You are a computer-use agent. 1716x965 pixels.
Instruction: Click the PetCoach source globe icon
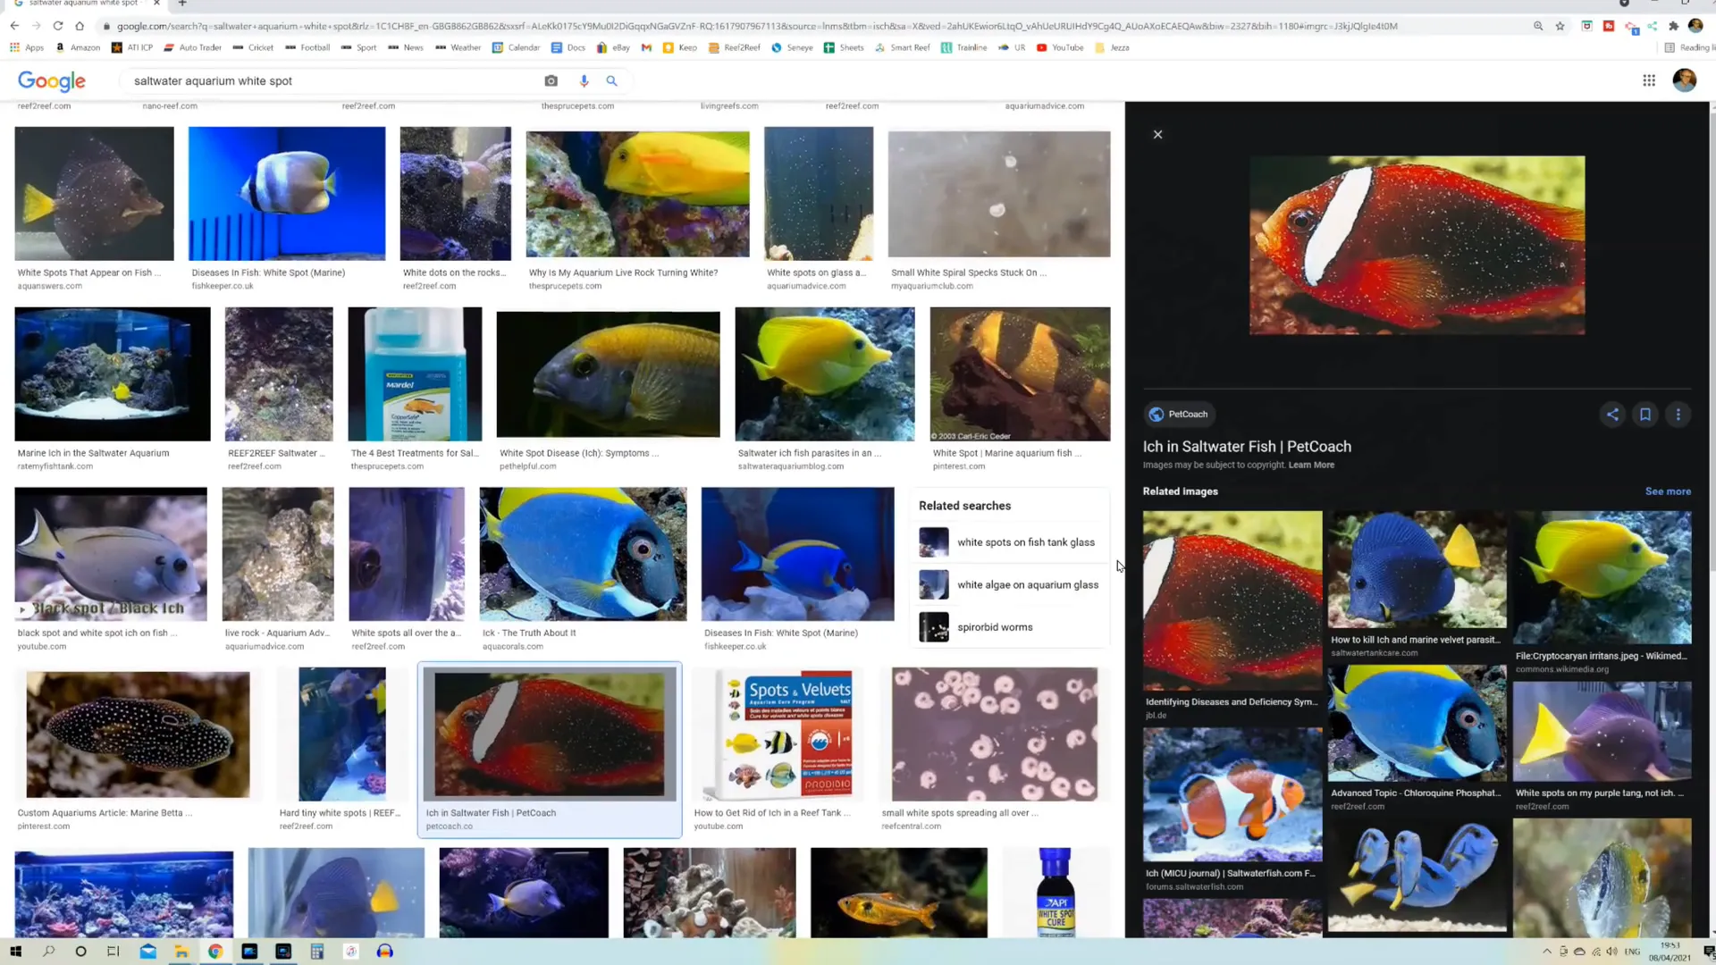pos(1156,415)
